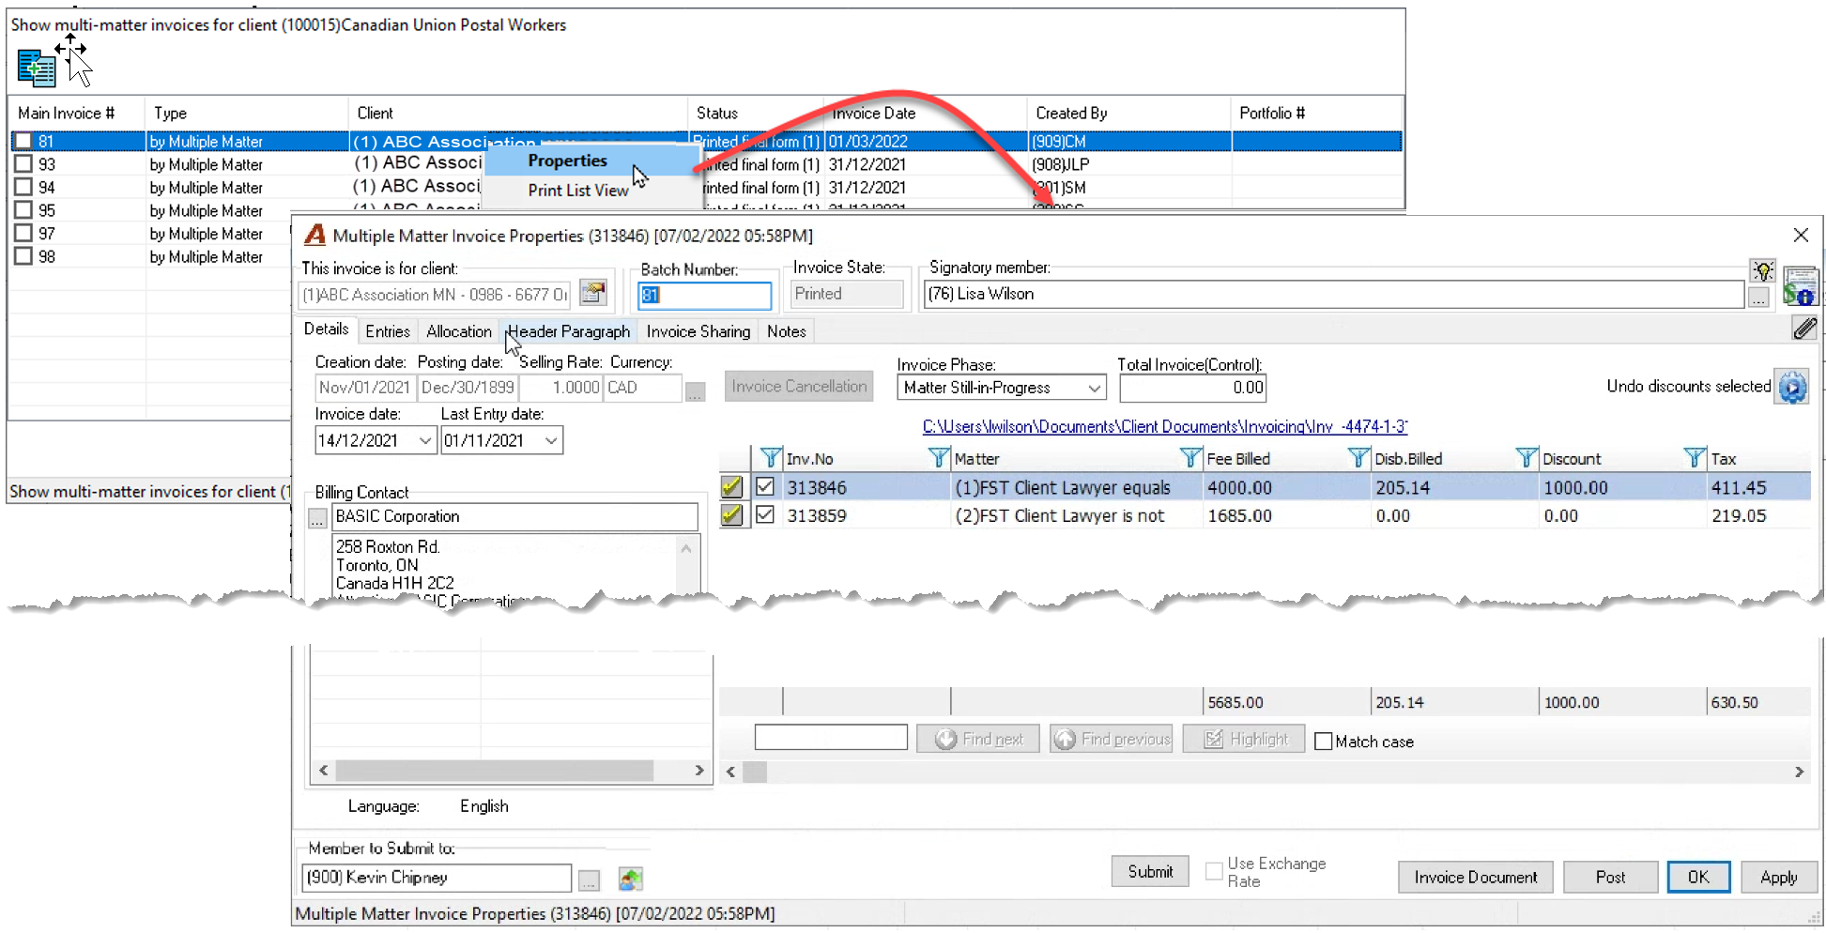This screenshot has width=1826, height=933.
Task: Click green check icon for invoice 313859
Action: pos(732,515)
